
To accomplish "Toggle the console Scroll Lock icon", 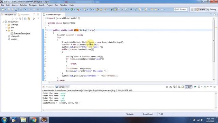I will 183,87.
